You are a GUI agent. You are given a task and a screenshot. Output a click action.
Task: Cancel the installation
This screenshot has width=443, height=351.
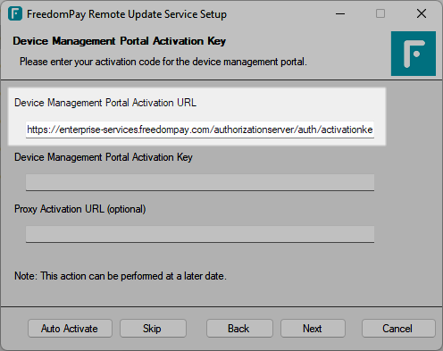point(398,329)
